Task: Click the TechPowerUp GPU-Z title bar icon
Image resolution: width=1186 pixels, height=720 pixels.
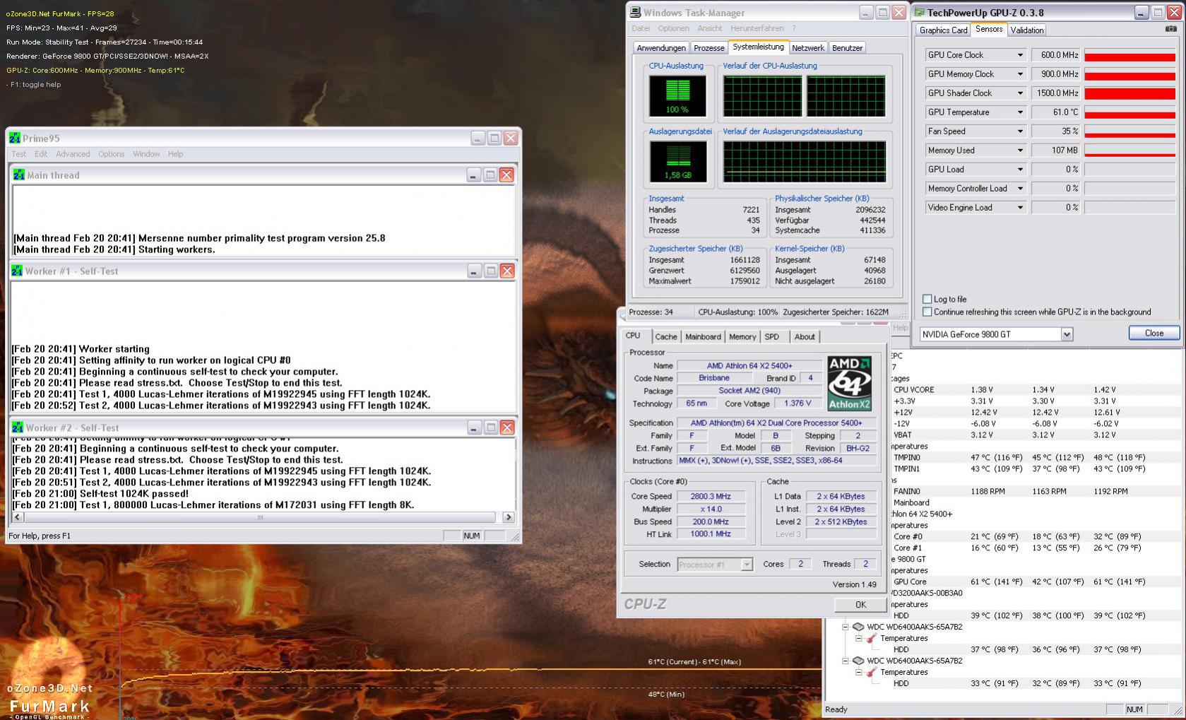Action: [920, 12]
